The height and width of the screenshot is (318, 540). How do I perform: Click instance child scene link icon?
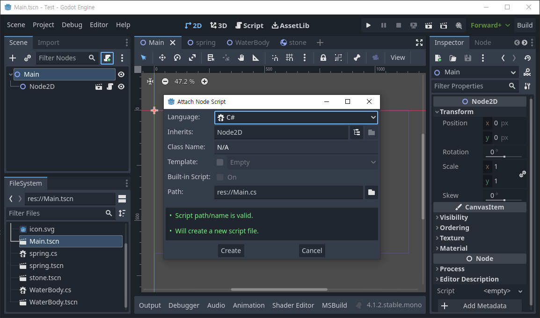(x=28, y=58)
